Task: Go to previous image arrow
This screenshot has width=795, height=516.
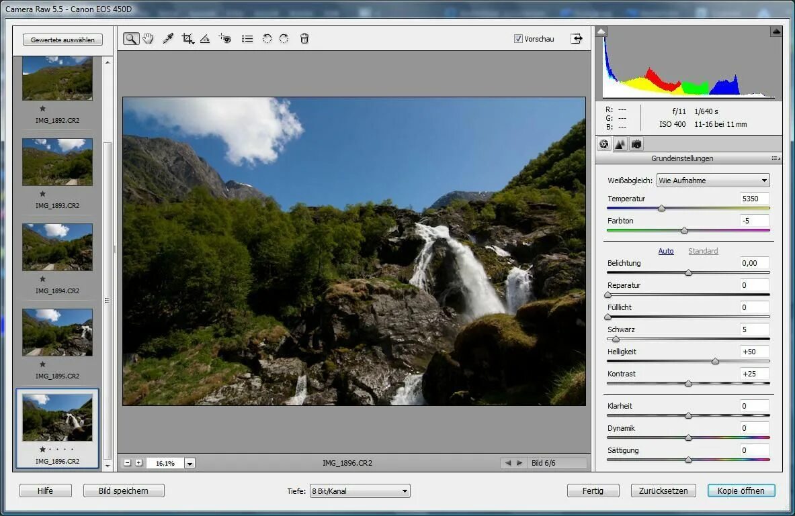Action: click(x=507, y=463)
